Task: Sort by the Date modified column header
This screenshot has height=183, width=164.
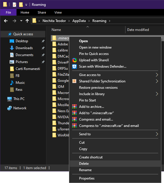Action: [x=138, y=30]
